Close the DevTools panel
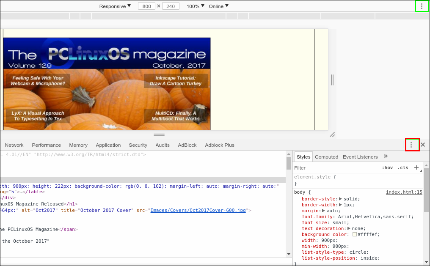Image resolution: width=430 pixels, height=266 pixels. pos(423,145)
